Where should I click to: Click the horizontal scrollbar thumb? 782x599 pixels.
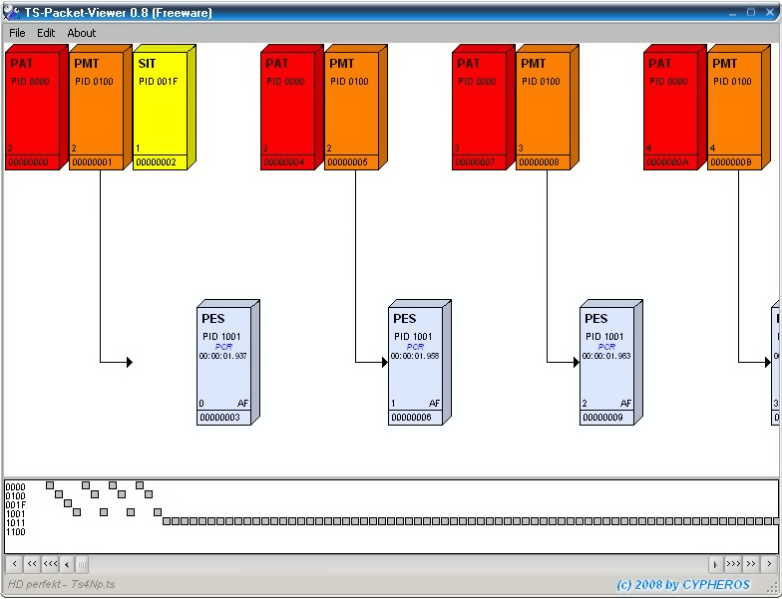[x=82, y=564]
